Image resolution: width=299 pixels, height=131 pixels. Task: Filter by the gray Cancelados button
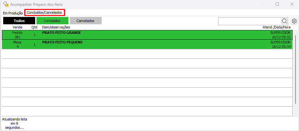(x=85, y=21)
